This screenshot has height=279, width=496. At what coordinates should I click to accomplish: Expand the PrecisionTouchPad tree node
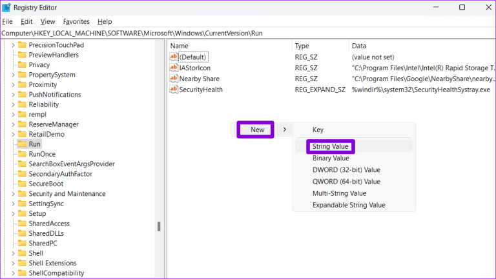(x=13, y=45)
